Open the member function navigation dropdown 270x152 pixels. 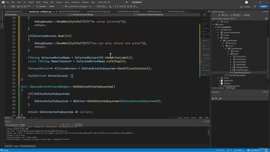[167, 15]
